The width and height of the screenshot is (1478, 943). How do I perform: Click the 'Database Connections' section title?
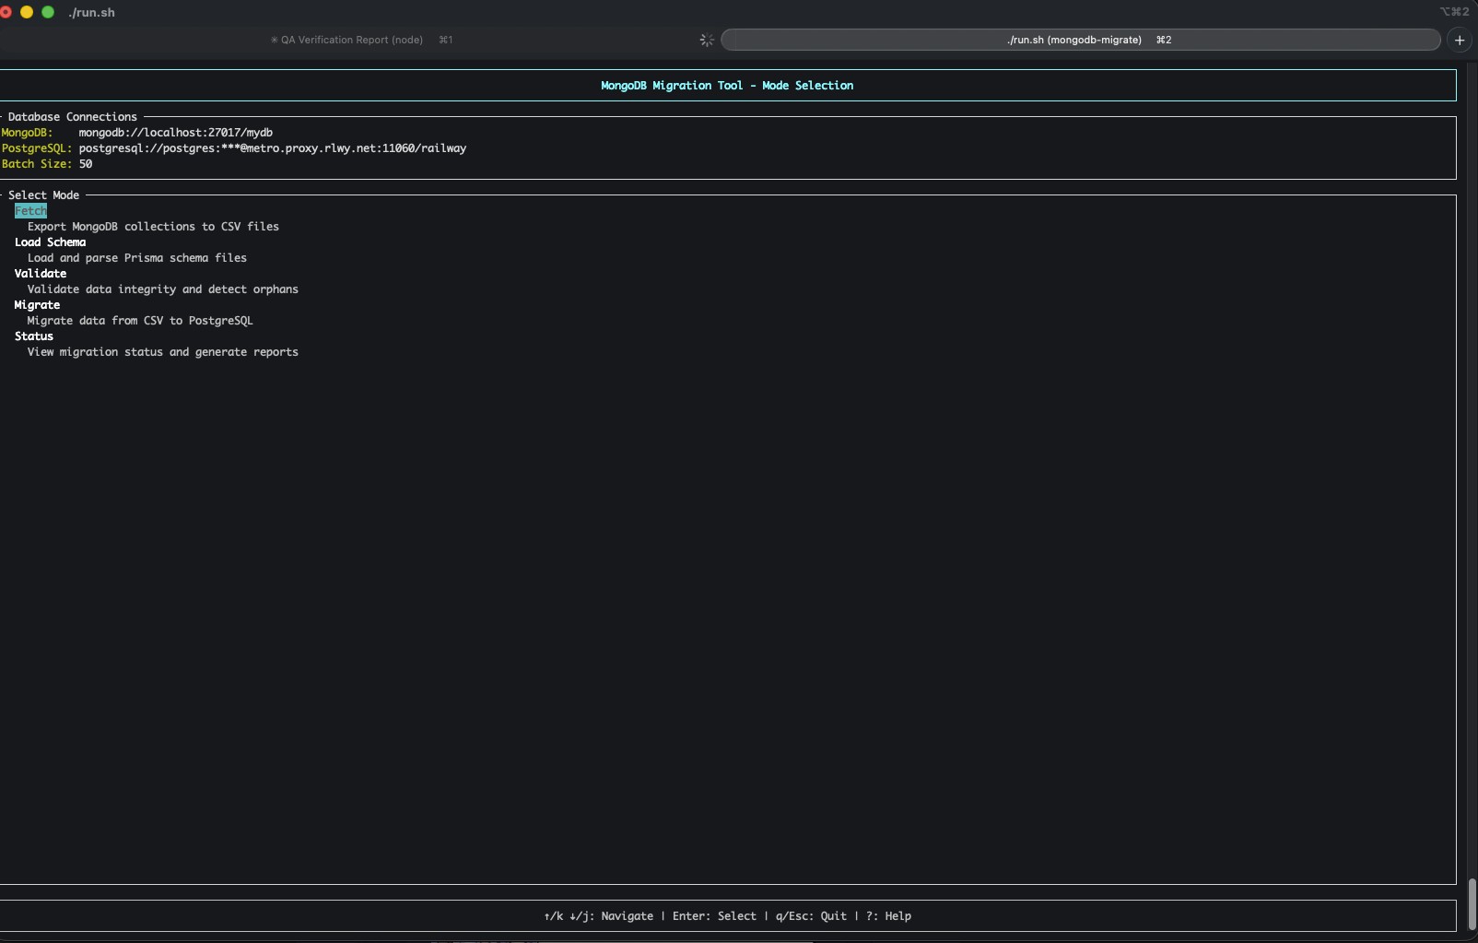click(73, 117)
